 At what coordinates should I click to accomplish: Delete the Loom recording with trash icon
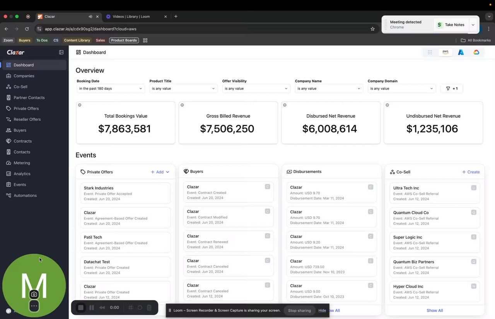pyautogui.click(x=149, y=307)
